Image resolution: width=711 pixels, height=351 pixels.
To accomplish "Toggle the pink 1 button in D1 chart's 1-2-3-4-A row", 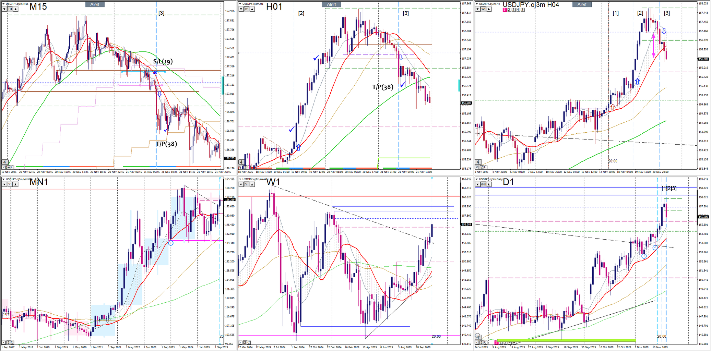I will pos(496,342).
